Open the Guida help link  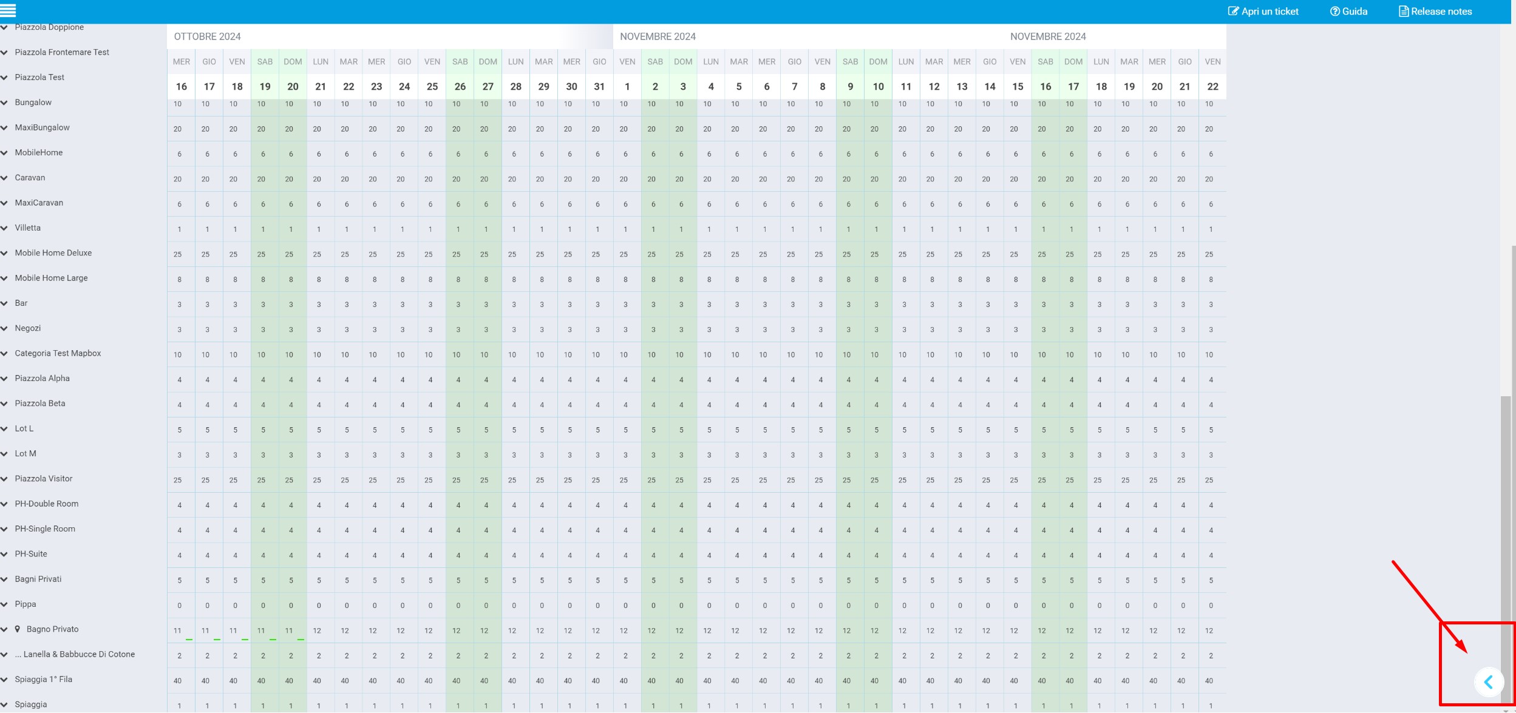tap(1355, 12)
